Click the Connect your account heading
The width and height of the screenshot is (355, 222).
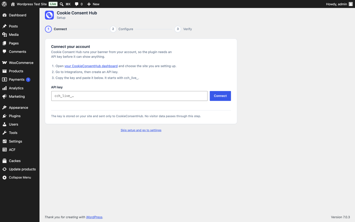[x=70, y=47]
